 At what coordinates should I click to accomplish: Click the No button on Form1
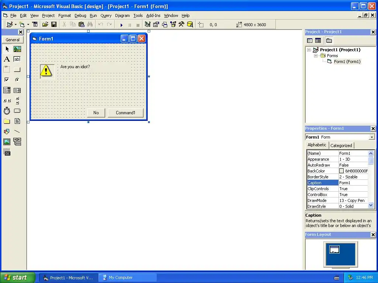tap(96, 113)
